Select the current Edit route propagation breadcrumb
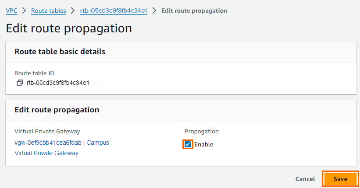 point(194,11)
